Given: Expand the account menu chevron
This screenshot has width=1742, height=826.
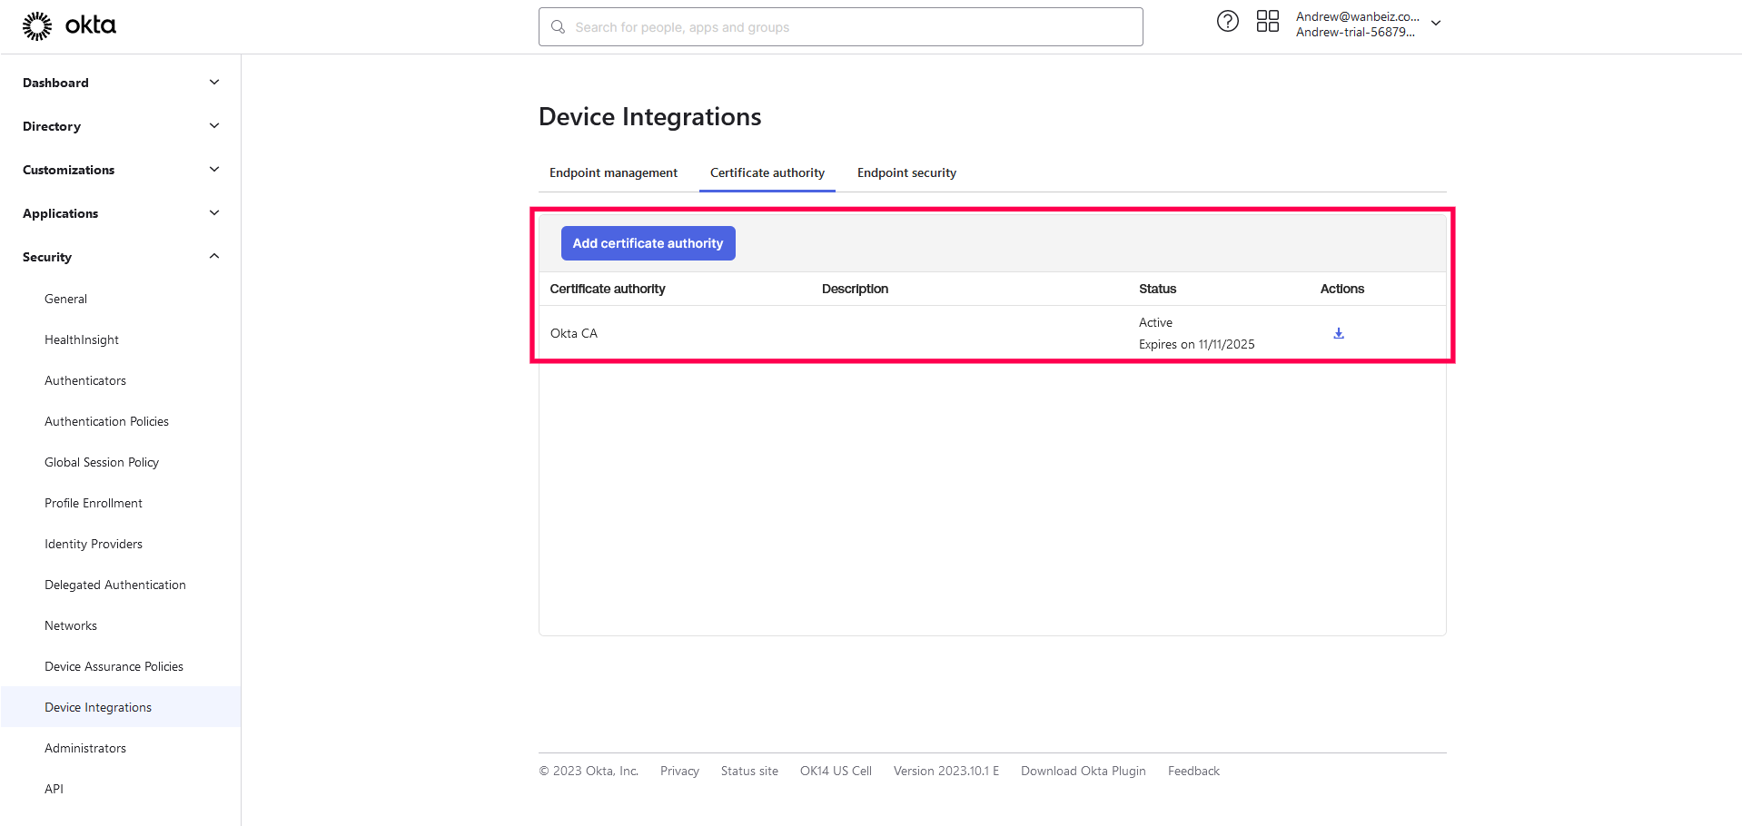Looking at the screenshot, I should tap(1436, 24).
